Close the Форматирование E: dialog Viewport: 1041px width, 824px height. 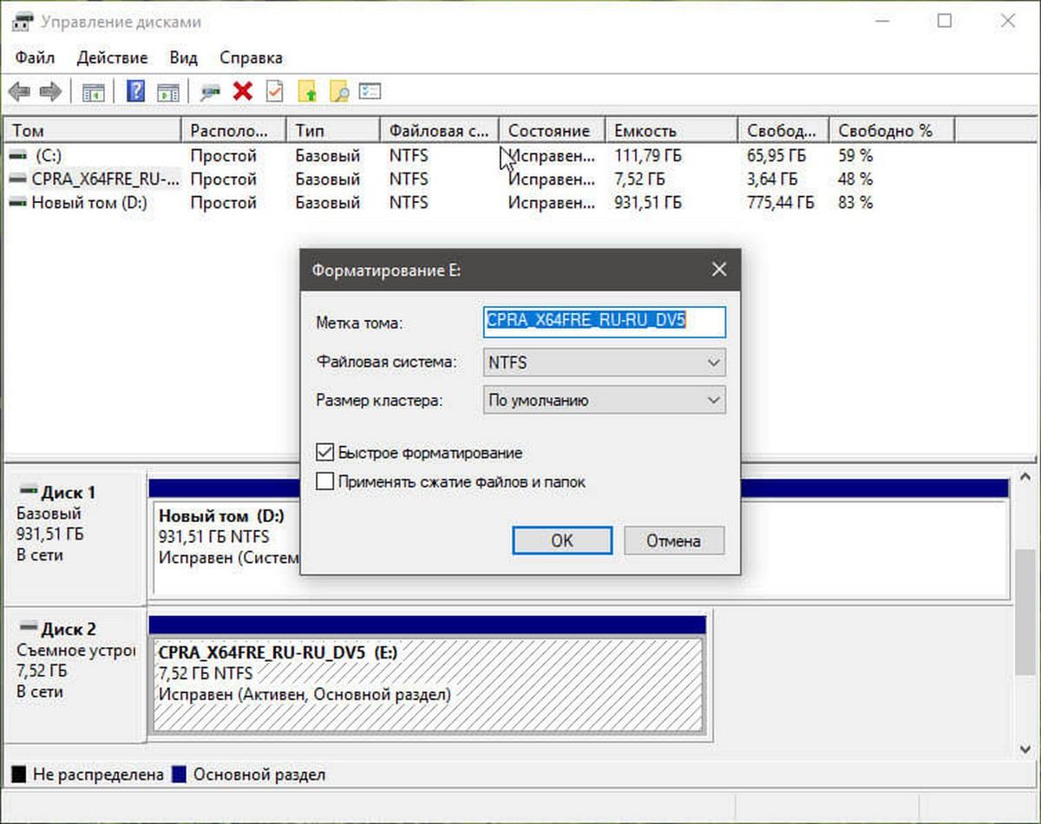(x=719, y=271)
